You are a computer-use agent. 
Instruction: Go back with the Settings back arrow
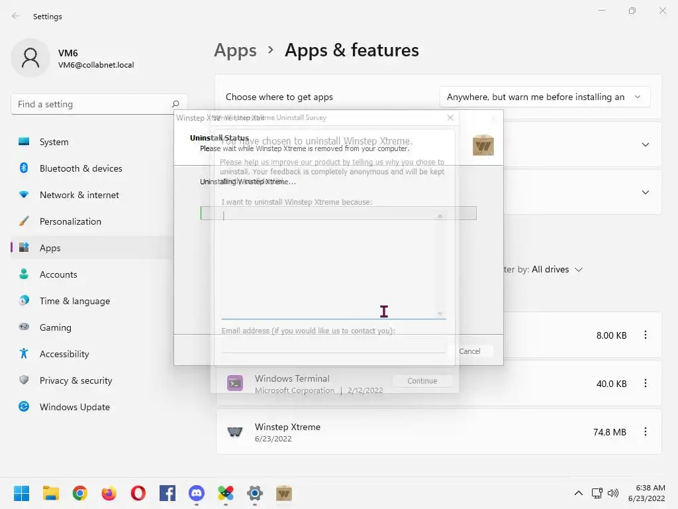[x=16, y=16]
